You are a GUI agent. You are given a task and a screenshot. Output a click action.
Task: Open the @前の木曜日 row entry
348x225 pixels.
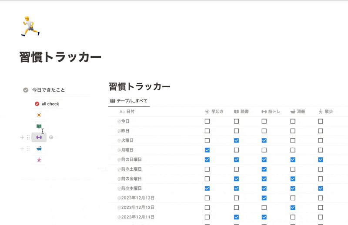pos(129,188)
